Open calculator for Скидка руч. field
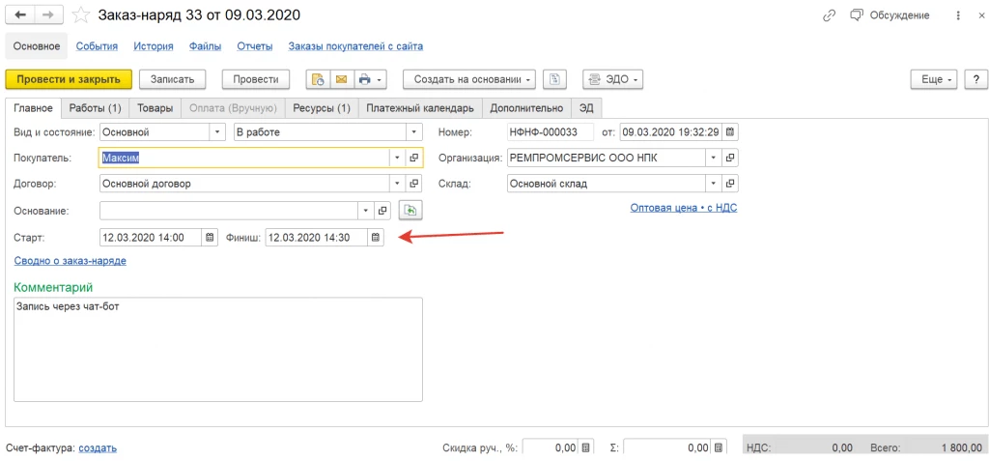Image resolution: width=989 pixels, height=461 pixels. (x=586, y=447)
